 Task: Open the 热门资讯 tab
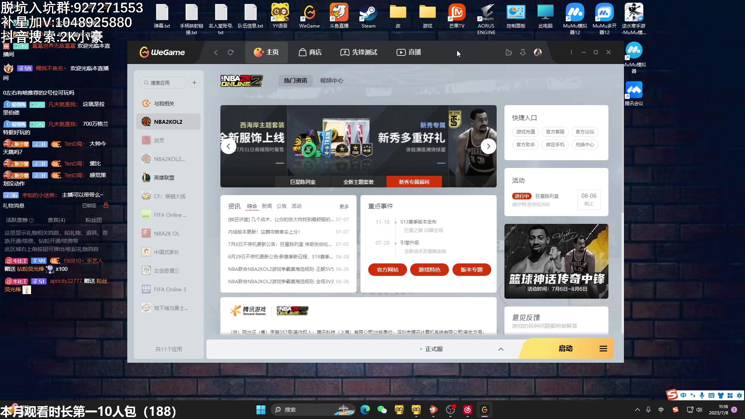point(295,81)
